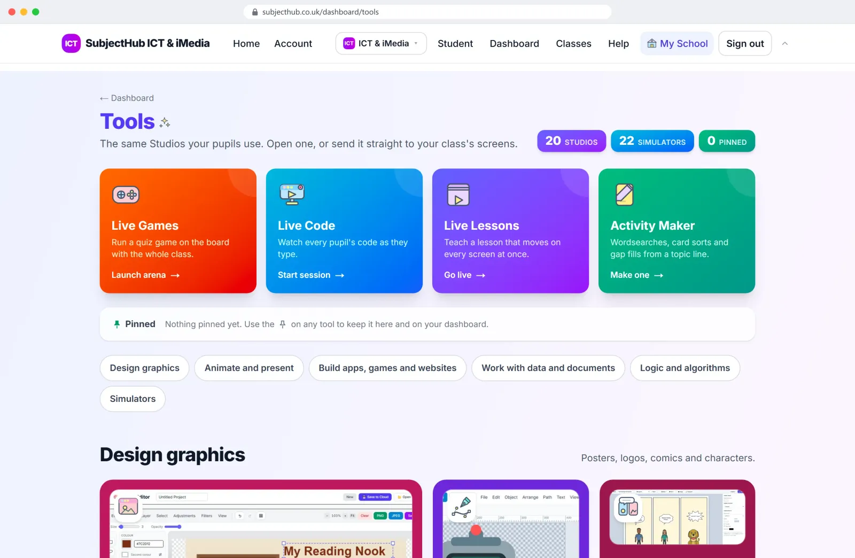Filter by Animate and present category
This screenshot has height=558, width=855.
pyautogui.click(x=249, y=368)
